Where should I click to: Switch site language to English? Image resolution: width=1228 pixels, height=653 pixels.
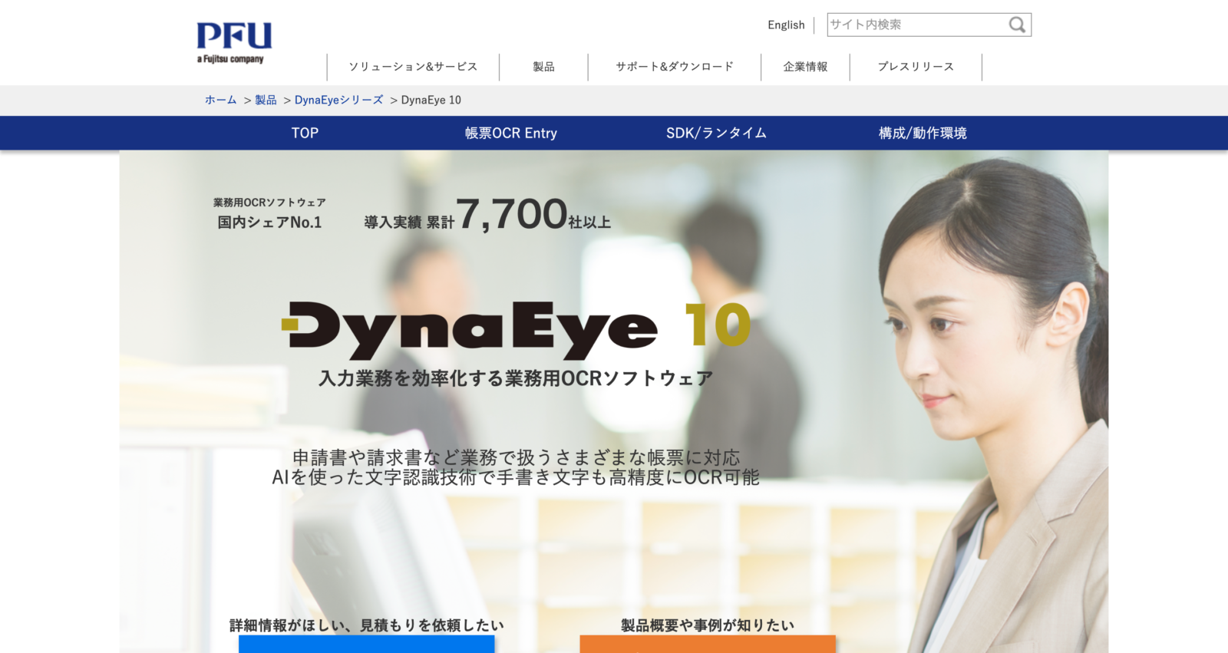coord(786,25)
